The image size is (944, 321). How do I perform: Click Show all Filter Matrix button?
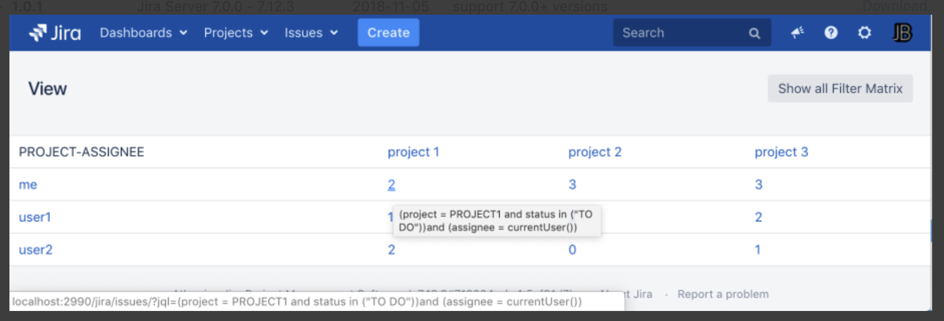coord(840,89)
